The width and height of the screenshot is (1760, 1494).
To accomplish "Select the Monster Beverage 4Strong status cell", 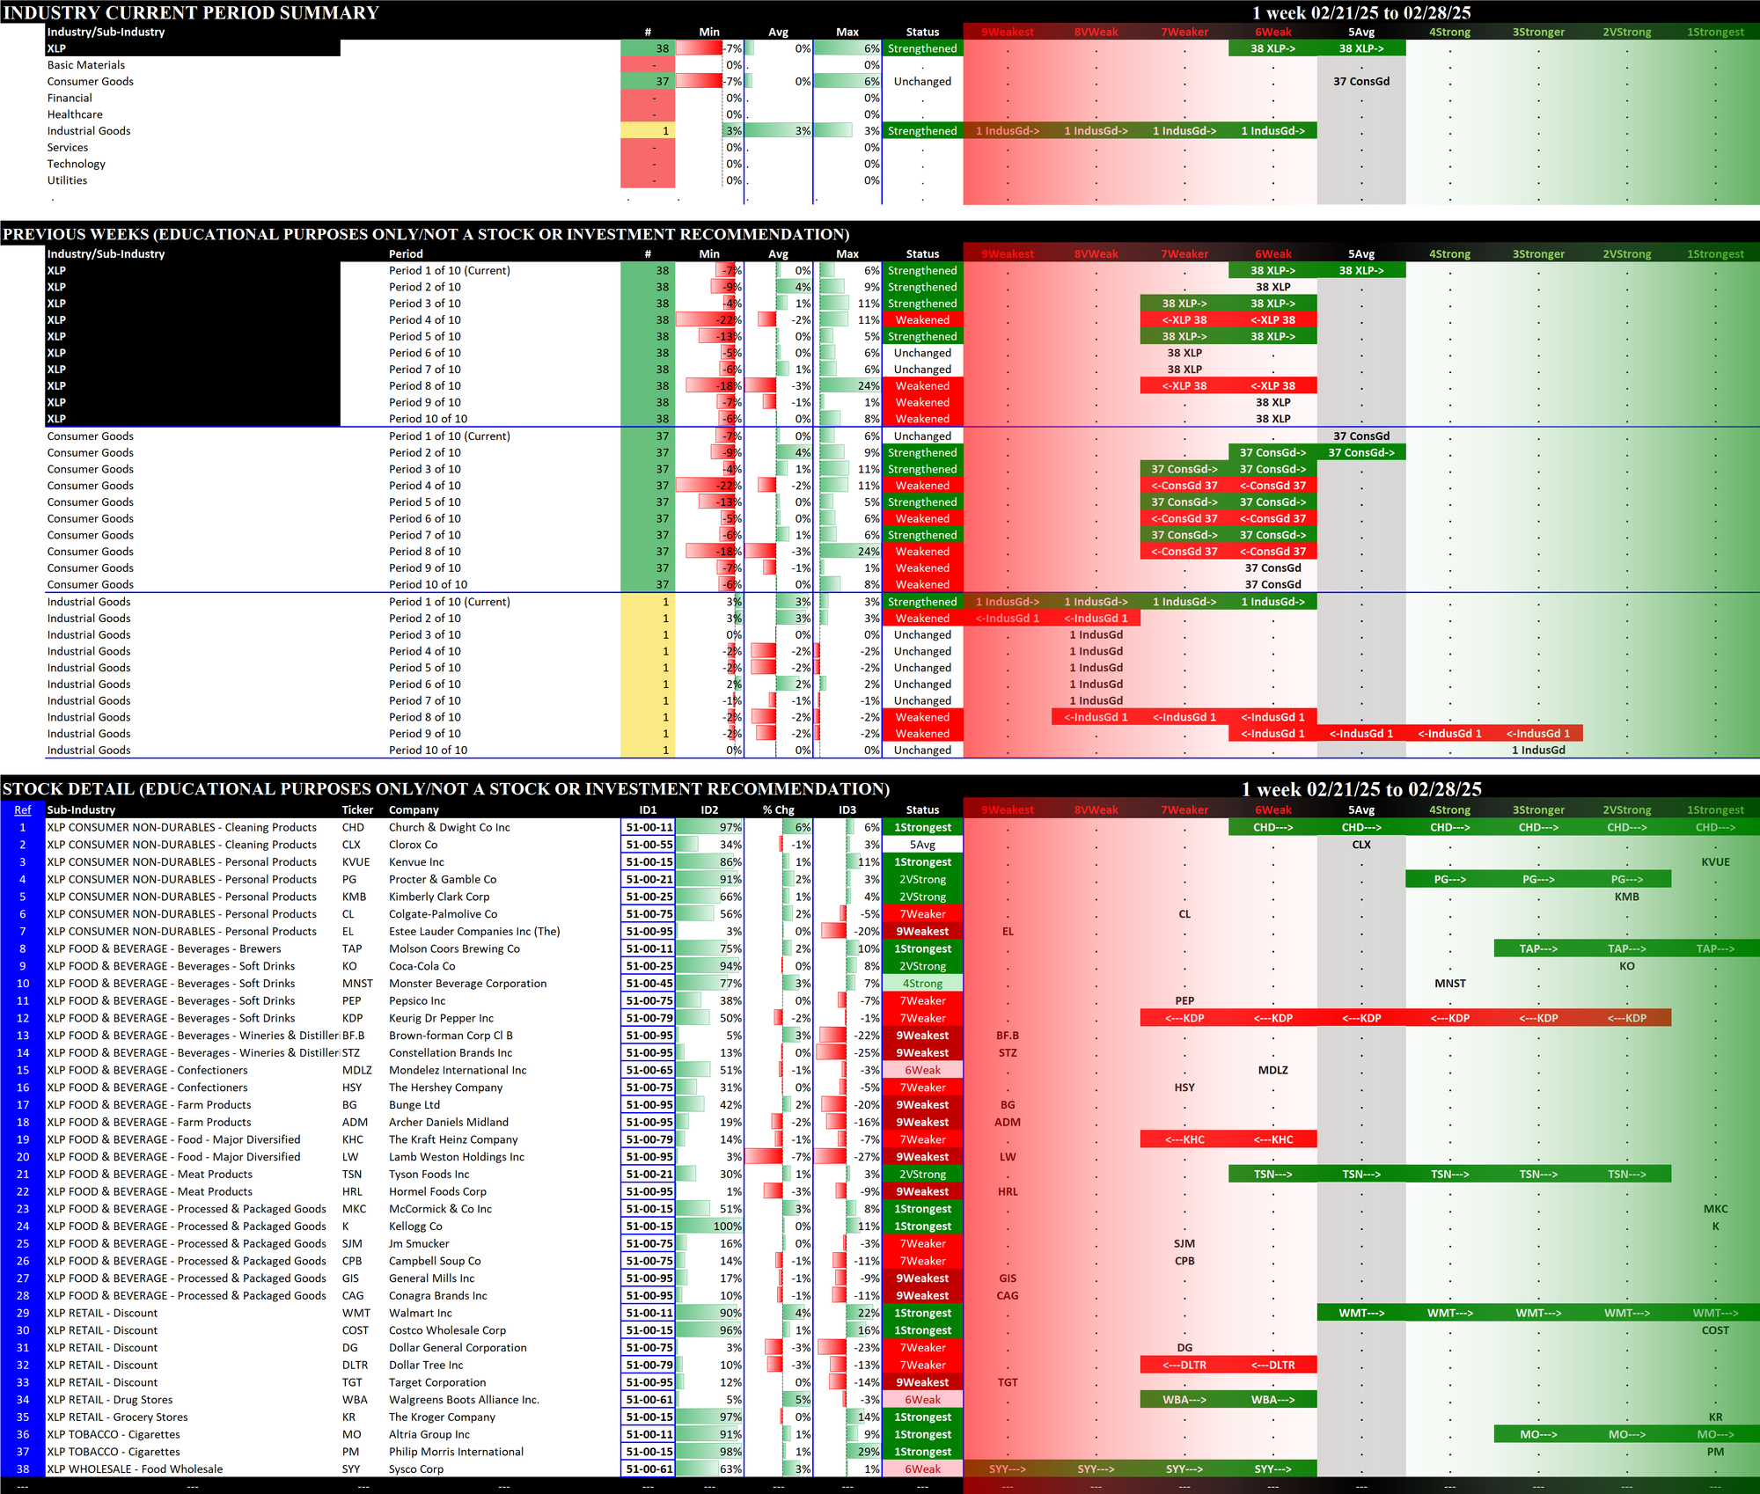I will (921, 984).
